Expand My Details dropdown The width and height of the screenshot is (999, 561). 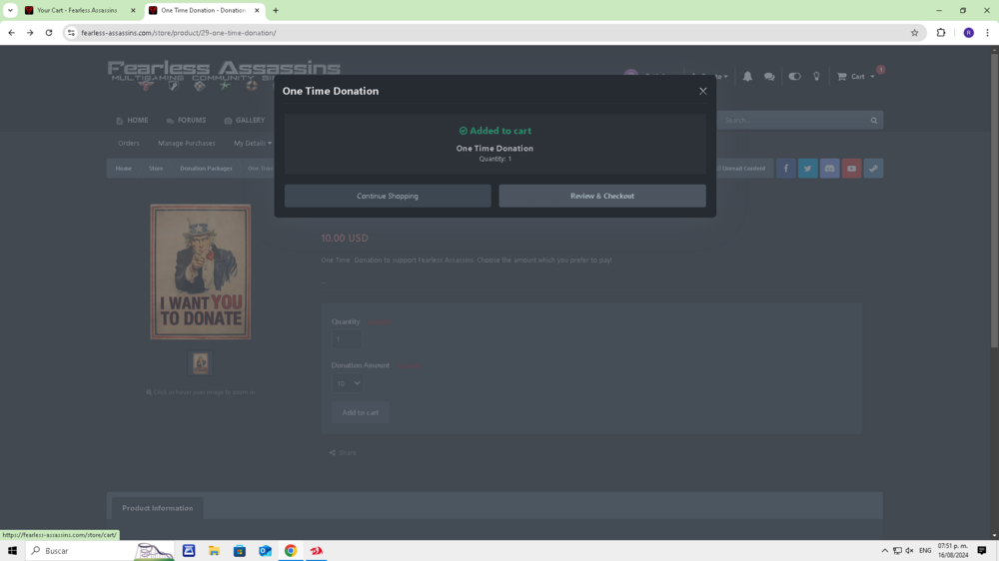coord(253,144)
